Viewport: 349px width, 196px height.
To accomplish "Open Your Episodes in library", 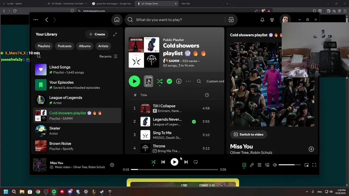I will click(77, 85).
